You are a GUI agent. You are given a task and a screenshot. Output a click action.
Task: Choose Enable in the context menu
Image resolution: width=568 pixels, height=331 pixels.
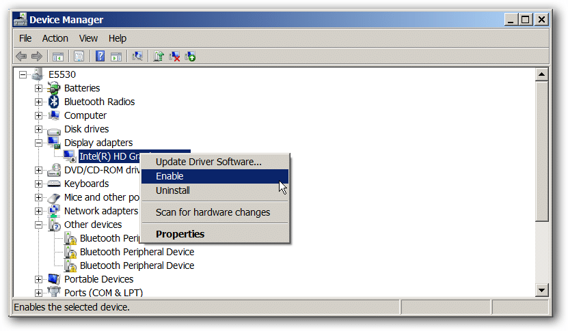pyautogui.click(x=170, y=176)
